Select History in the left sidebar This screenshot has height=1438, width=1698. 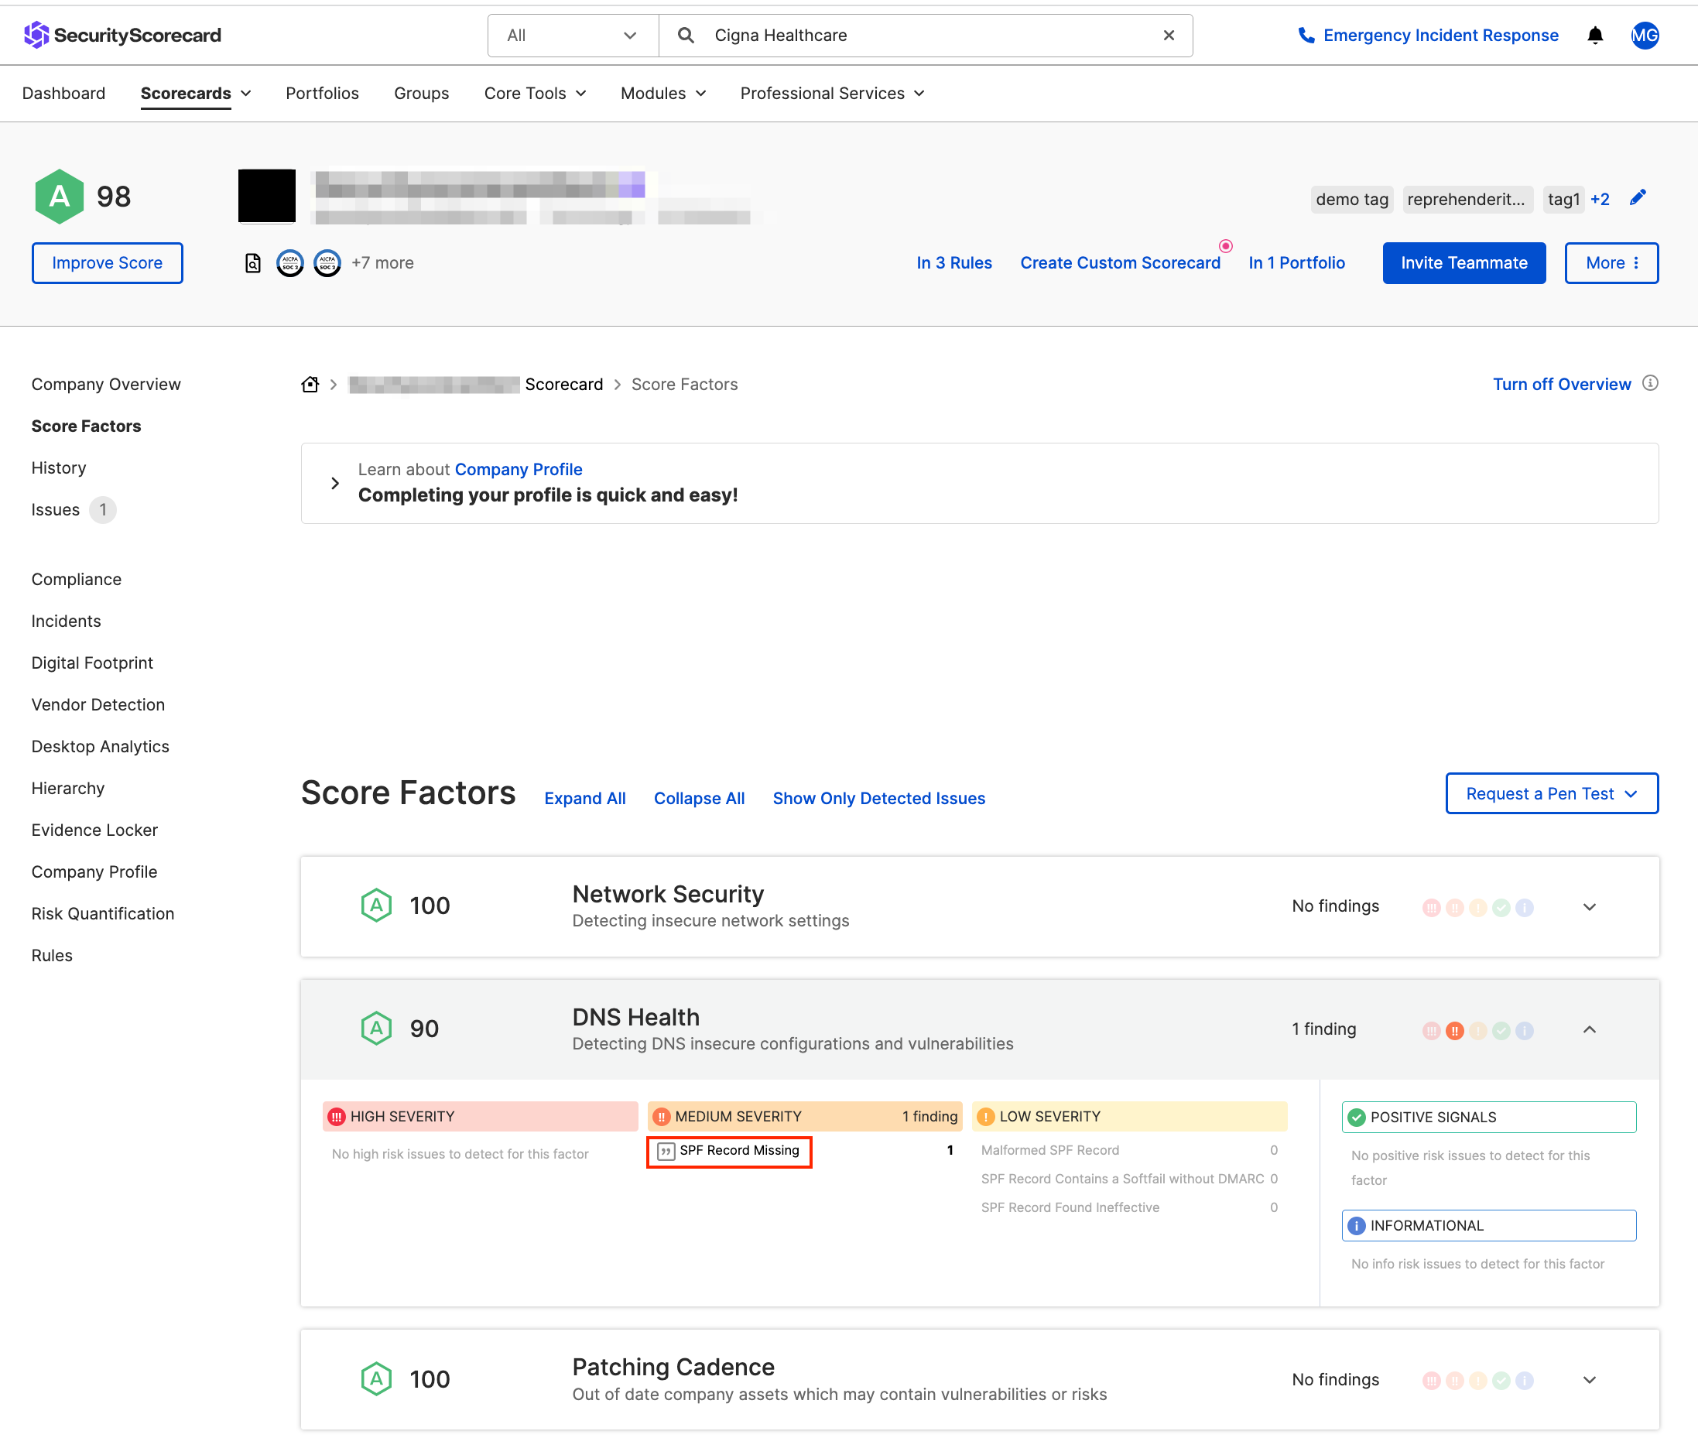[59, 468]
